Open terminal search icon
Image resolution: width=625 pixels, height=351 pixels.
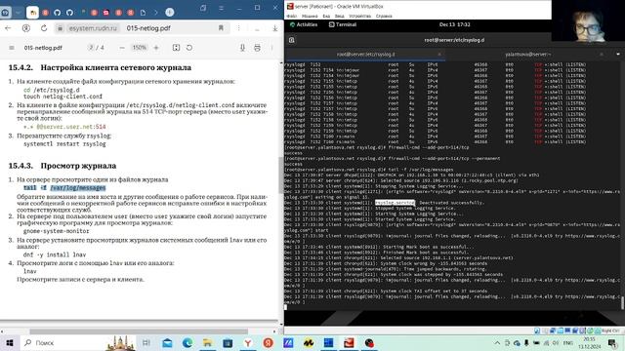click(x=292, y=40)
